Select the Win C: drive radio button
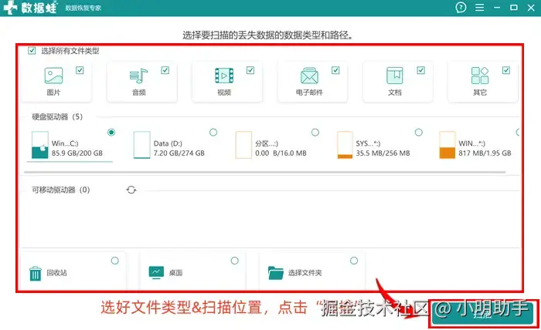The height and width of the screenshot is (330, 541). (111, 132)
